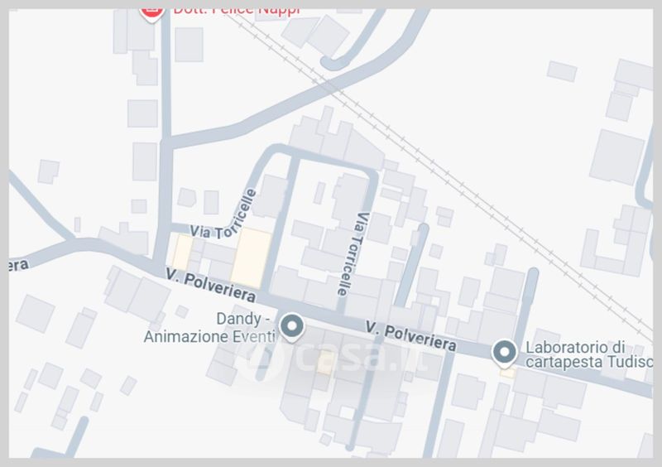
Task: Click the large building at far right
Action: 616,157
